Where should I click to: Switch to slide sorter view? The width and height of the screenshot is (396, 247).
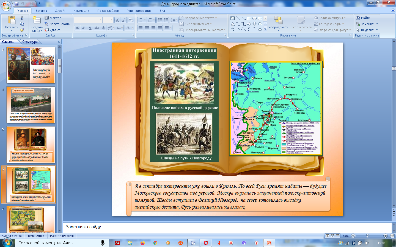point(332,236)
